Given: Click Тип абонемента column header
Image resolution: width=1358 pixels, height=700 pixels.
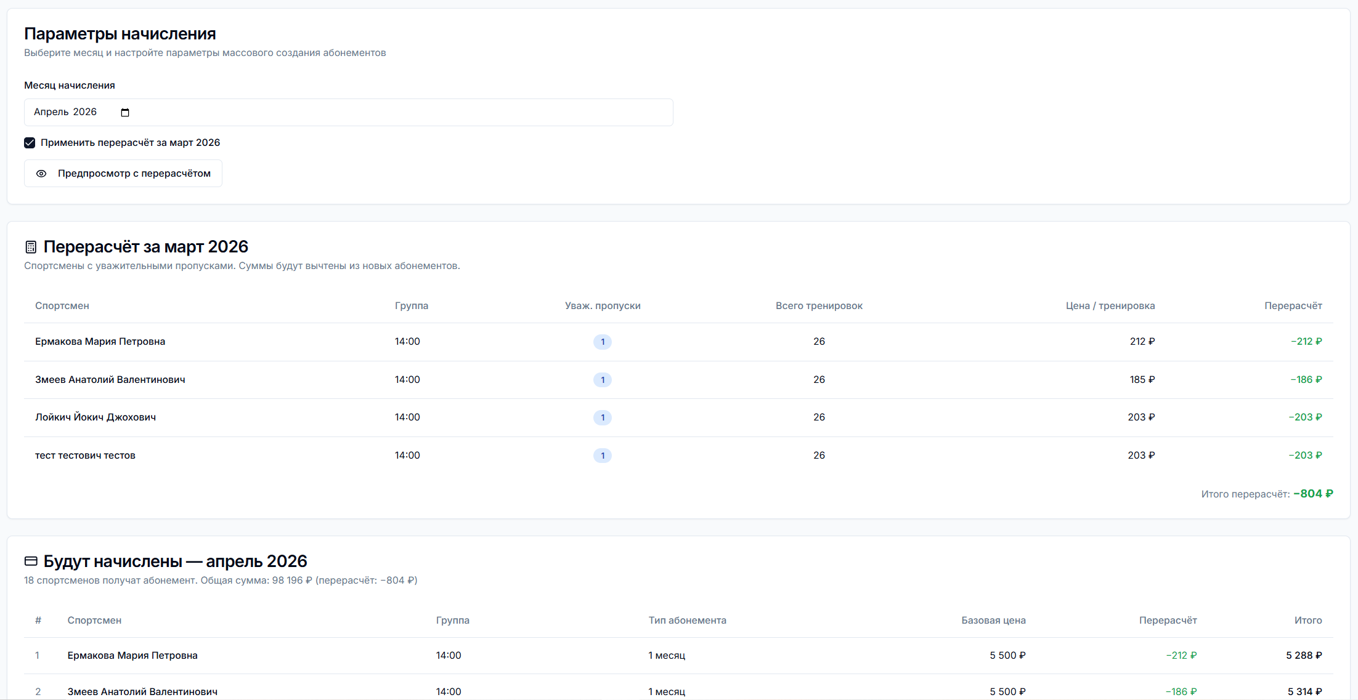Looking at the screenshot, I should point(687,620).
